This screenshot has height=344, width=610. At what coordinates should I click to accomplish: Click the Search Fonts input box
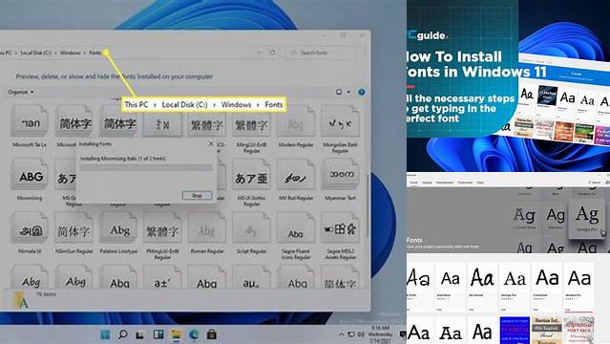tap(326, 53)
